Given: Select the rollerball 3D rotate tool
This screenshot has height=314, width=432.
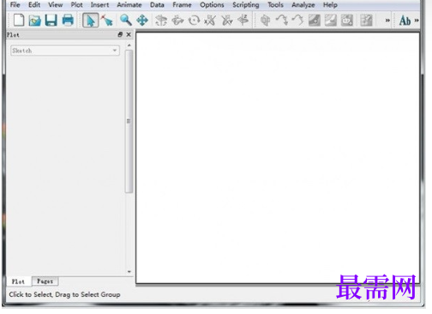Looking at the screenshot, I should pyautogui.click(x=177, y=21).
